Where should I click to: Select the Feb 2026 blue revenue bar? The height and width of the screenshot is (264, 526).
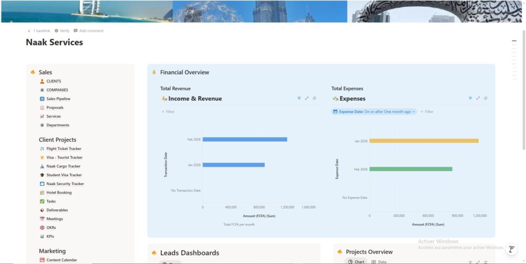click(x=245, y=139)
